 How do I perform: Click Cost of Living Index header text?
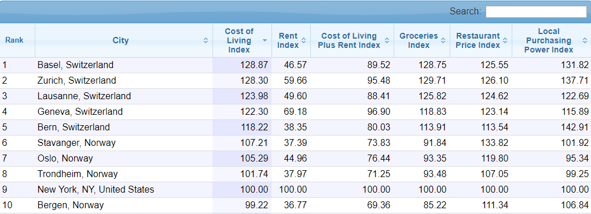click(x=239, y=40)
